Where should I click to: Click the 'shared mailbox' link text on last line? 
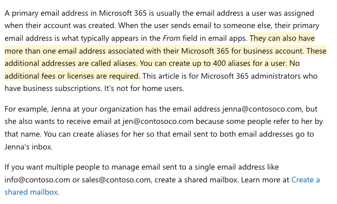pyautogui.click(x=31, y=192)
